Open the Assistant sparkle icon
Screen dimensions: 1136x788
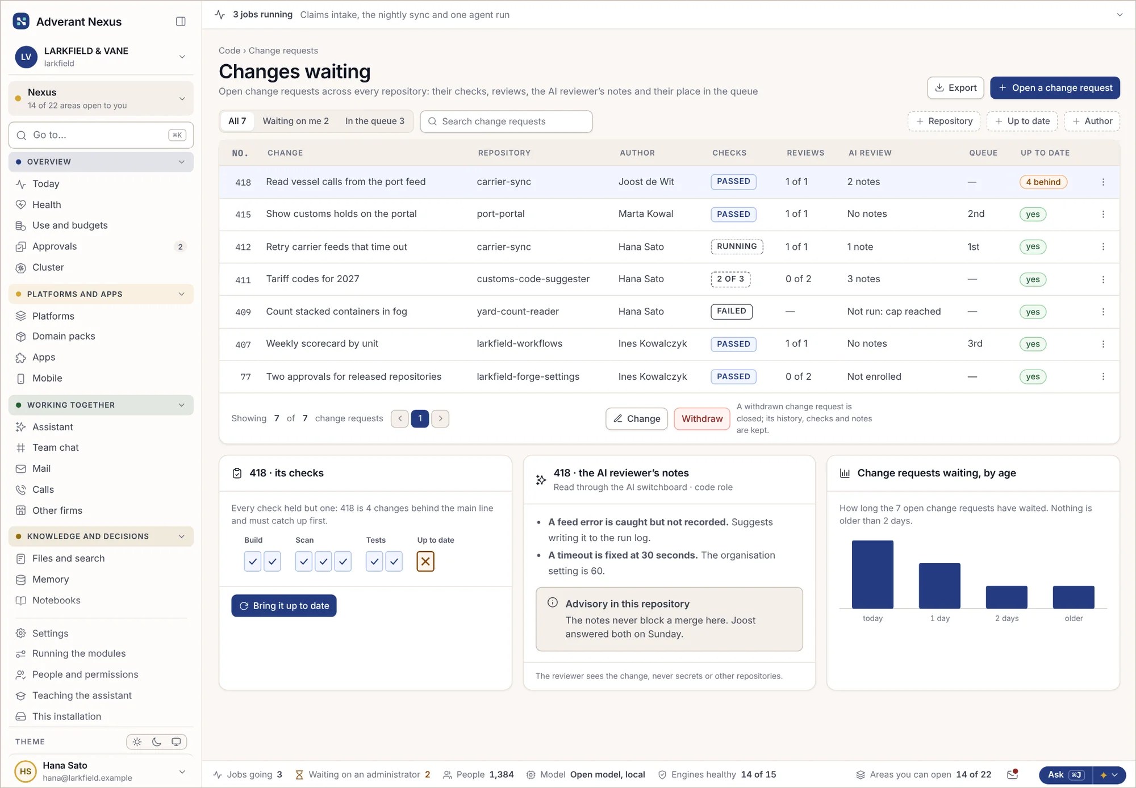21,427
